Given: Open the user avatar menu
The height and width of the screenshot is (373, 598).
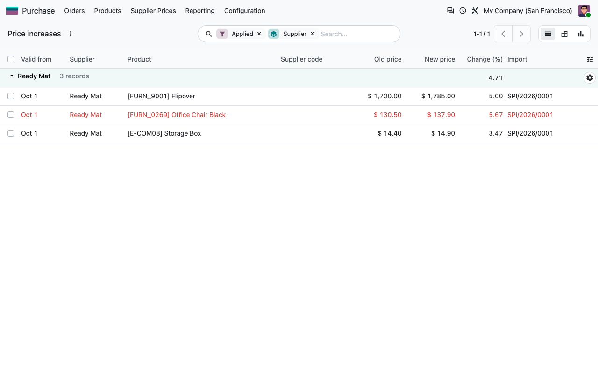Looking at the screenshot, I should [584, 11].
